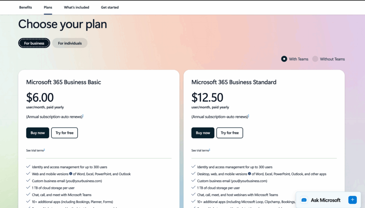Open See trial terms under Business Standard
Image resolution: width=365 pixels, height=208 pixels.
[x=200, y=151]
